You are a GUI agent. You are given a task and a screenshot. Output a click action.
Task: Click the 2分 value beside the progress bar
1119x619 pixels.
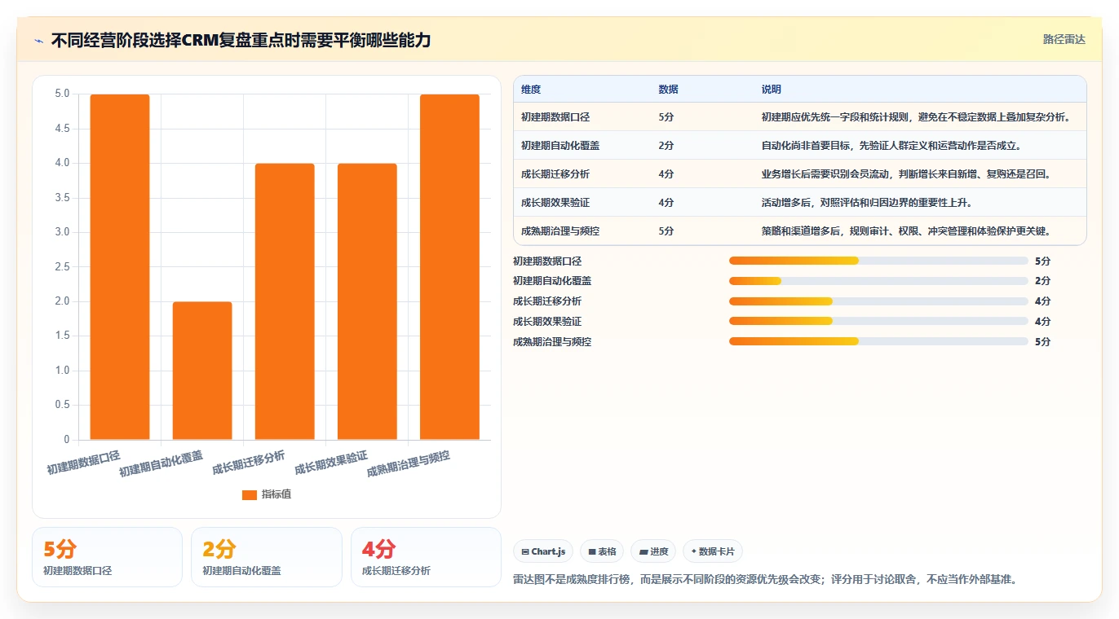1042,281
